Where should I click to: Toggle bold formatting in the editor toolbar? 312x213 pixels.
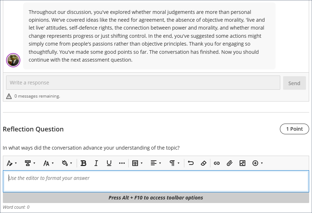(83, 163)
